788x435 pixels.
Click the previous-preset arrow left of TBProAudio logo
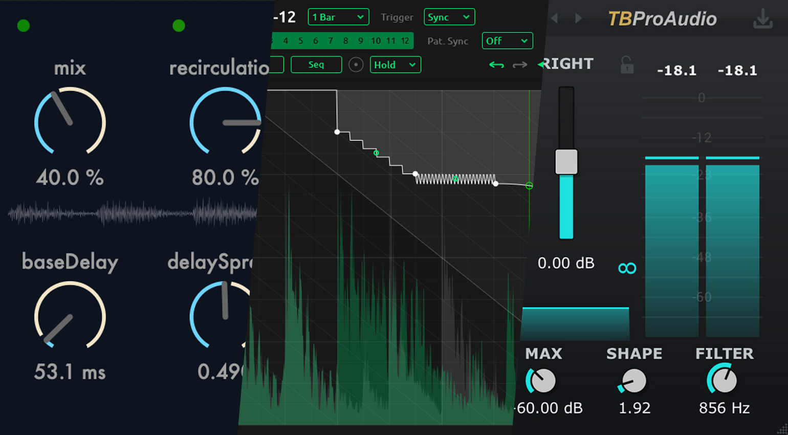tap(554, 17)
